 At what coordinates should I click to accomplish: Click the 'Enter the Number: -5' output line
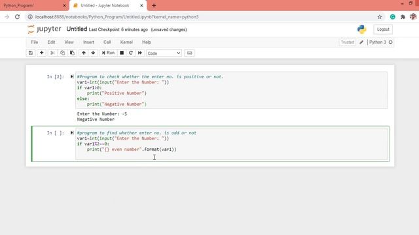pos(102,114)
